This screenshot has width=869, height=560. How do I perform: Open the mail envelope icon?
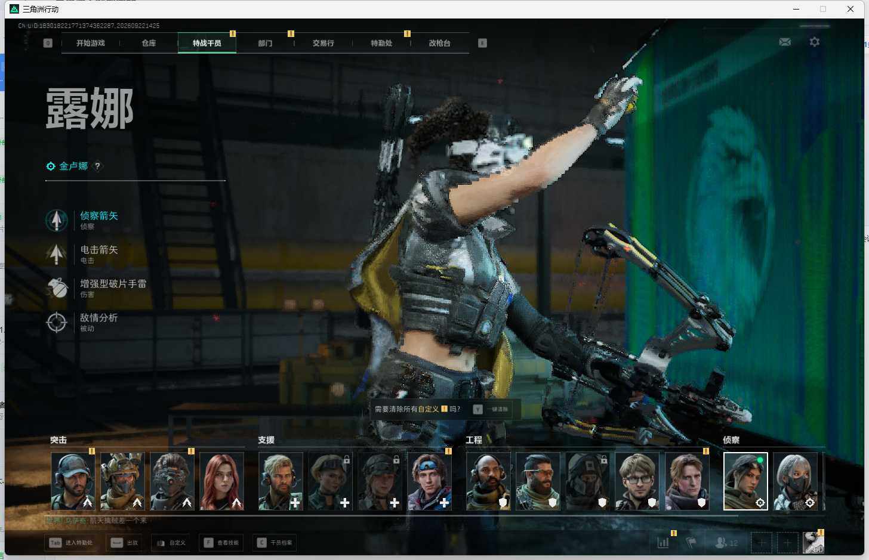tap(785, 42)
